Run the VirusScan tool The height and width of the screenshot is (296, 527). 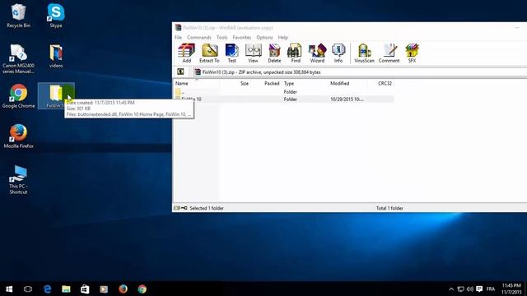(364, 53)
